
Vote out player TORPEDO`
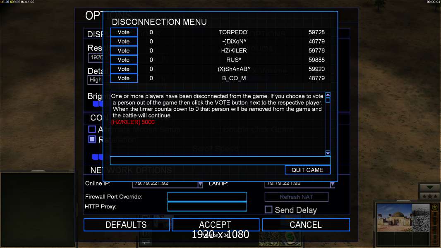pyautogui.click(x=124, y=32)
